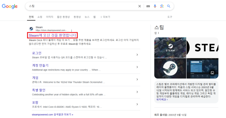Open the Steam logo collage thumbnail
226x118 pixels.
point(170,48)
